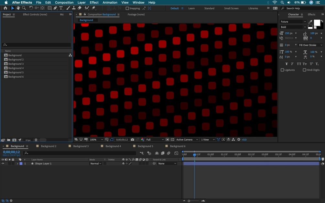This screenshot has width=325, height=203.
Task: Click the Eraser tool
Action: 80,8
